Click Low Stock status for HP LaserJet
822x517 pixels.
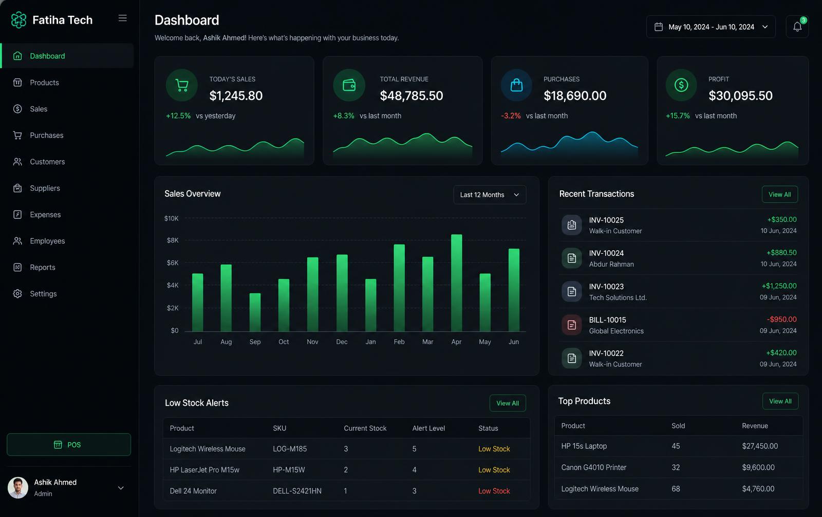494,470
